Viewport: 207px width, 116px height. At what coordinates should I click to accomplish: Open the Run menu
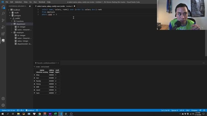point(35,2)
